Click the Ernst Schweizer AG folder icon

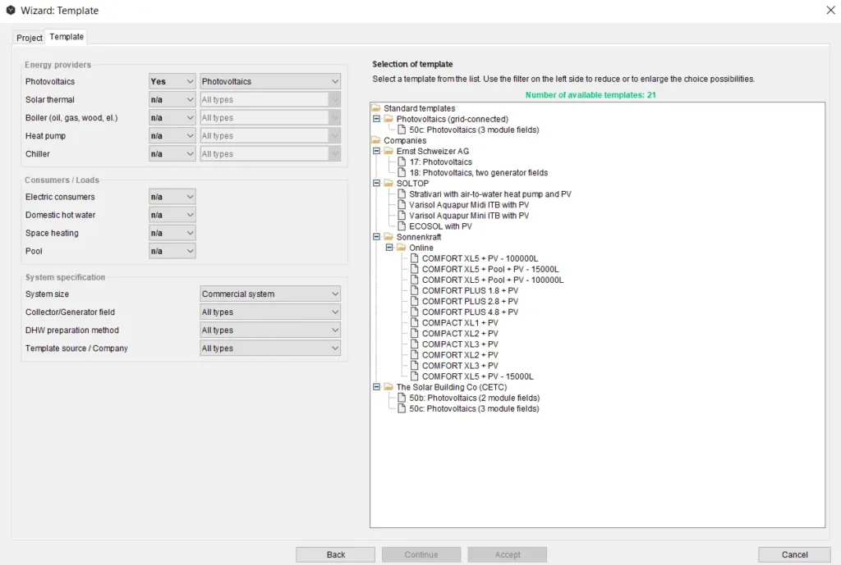[x=388, y=152]
